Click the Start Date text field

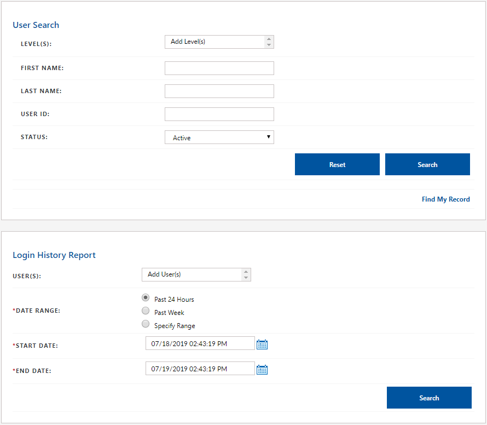200,343
